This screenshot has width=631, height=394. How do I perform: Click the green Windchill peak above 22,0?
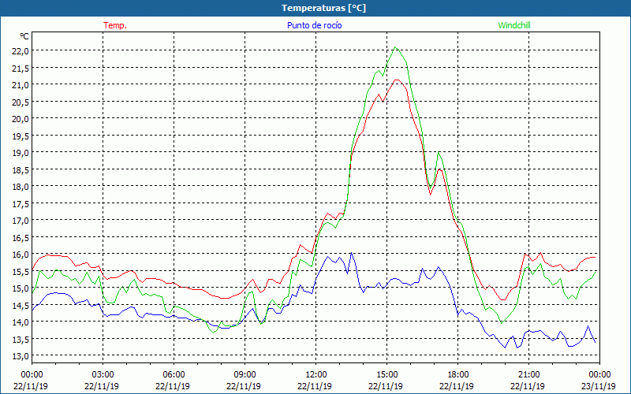[395, 47]
